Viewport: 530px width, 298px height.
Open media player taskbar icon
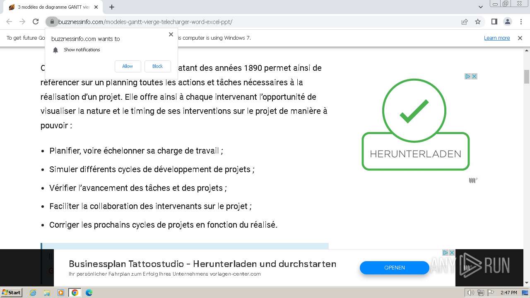coord(61,293)
